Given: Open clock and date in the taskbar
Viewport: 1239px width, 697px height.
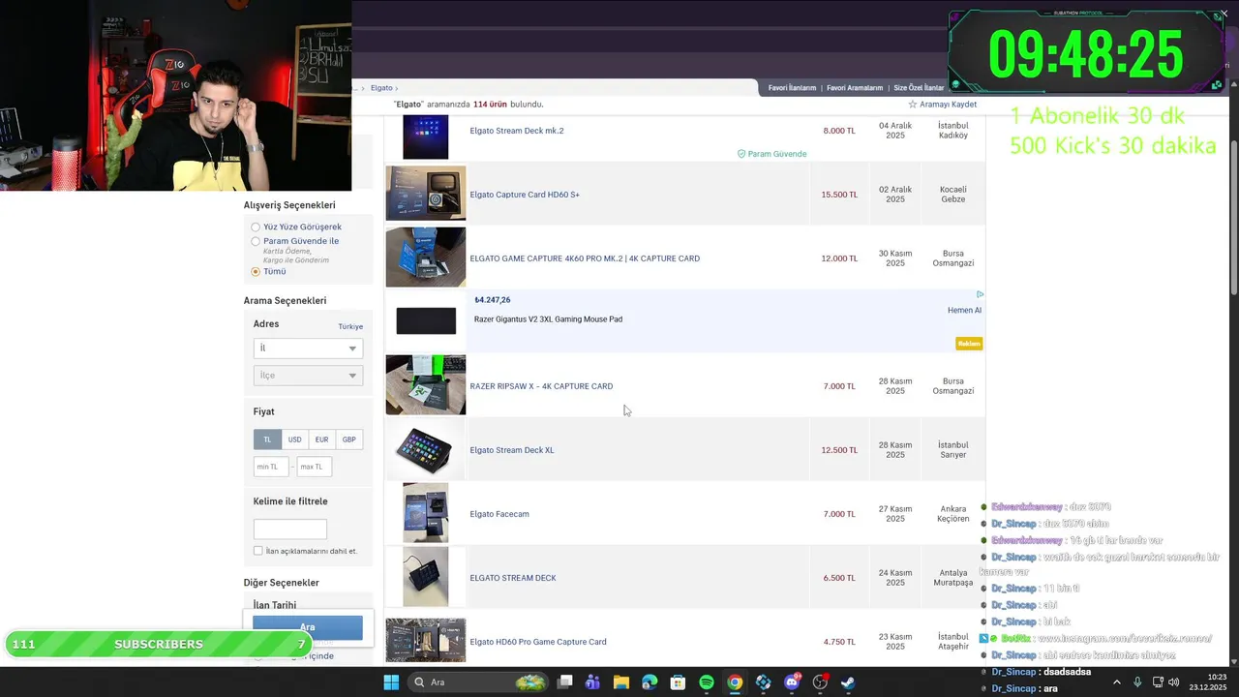Looking at the screenshot, I should click(x=1208, y=682).
